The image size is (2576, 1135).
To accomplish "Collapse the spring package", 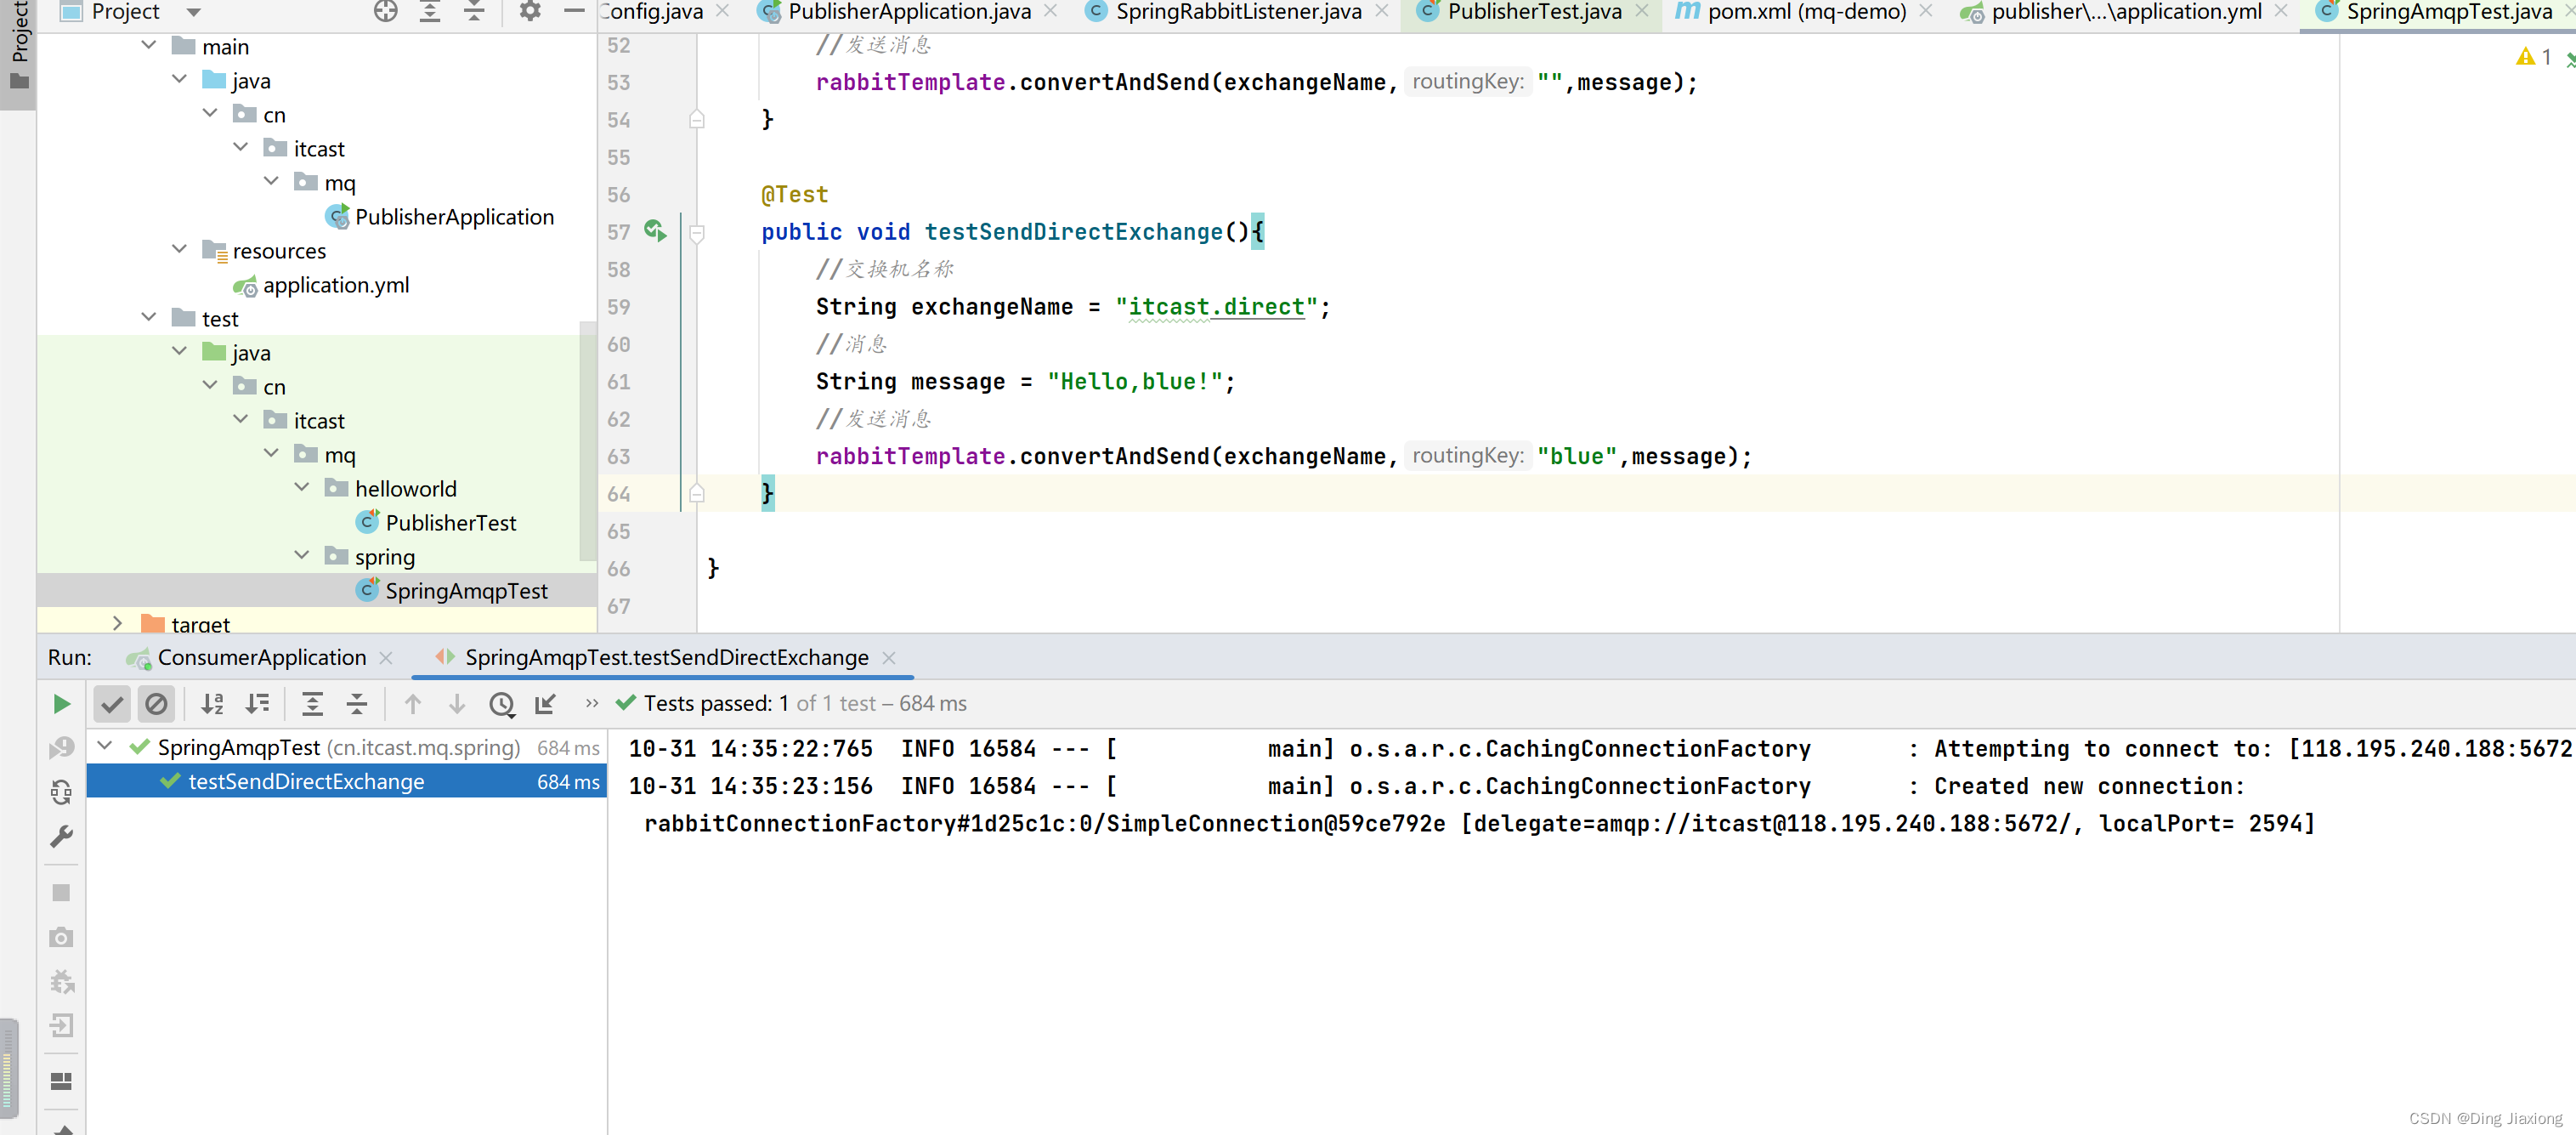I will tap(302, 555).
